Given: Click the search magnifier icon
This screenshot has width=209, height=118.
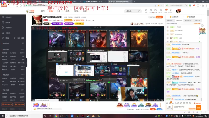Looking at the screenshot, I should coord(139,11).
